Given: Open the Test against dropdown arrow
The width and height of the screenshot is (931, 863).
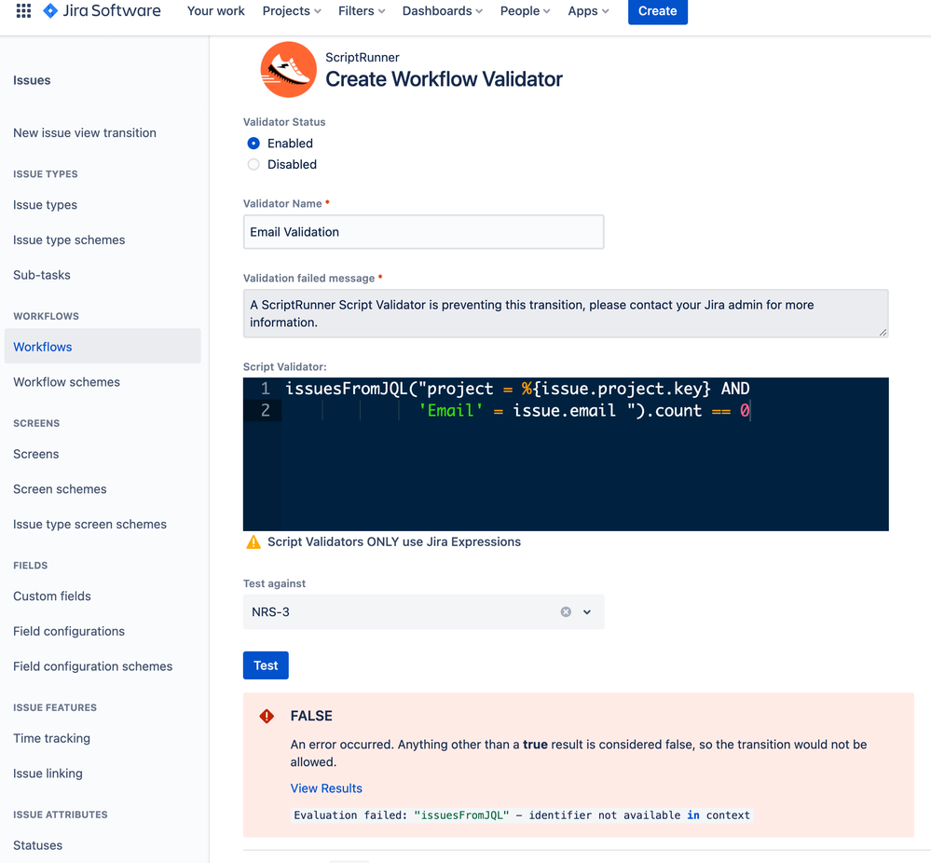Looking at the screenshot, I should tap(586, 611).
